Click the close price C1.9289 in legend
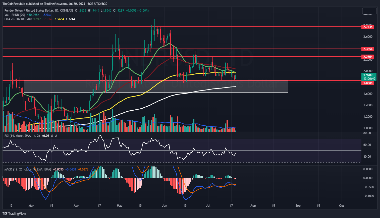Viewport: 380px width, 218px height. (x=119, y=11)
